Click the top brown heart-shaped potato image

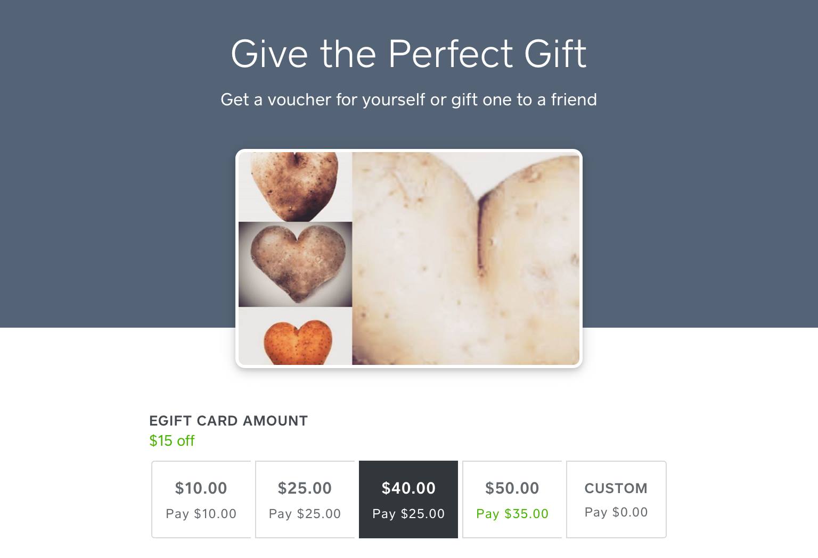coord(295,187)
